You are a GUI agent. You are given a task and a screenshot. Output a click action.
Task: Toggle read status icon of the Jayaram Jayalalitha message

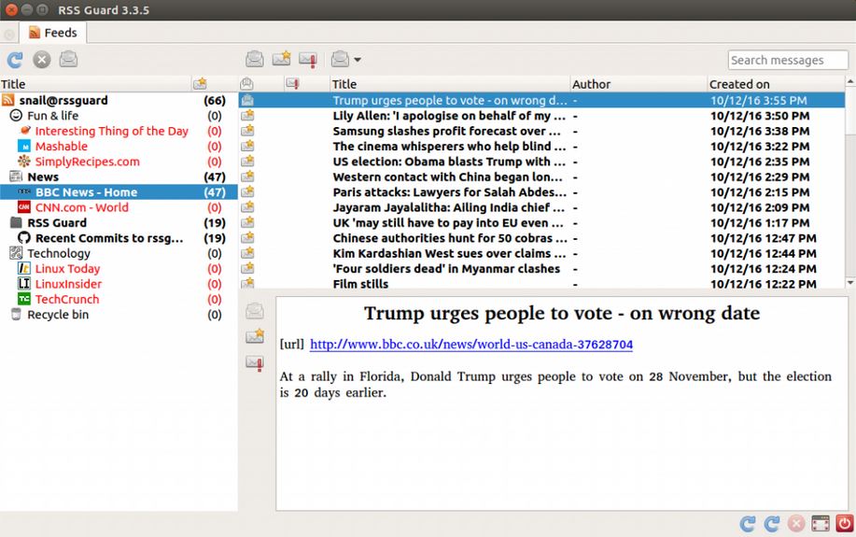(248, 207)
